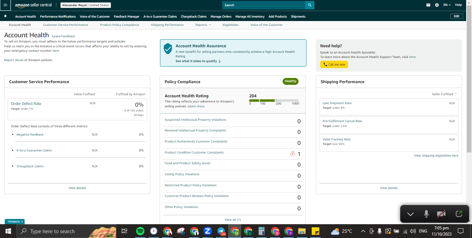View details for Shipping Performance
472x238 pixels.
tap(389, 188)
